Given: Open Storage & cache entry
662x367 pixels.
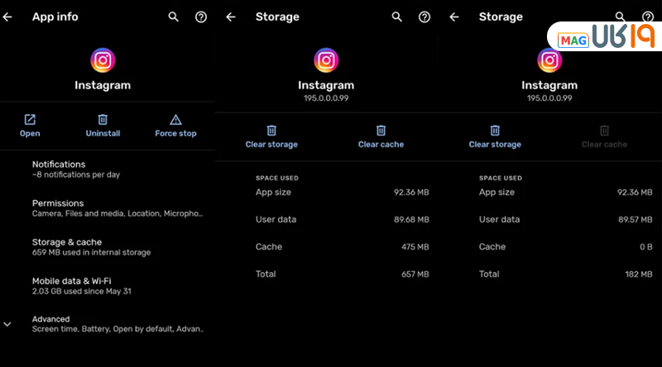Looking at the screenshot, I should pos(116,246).
